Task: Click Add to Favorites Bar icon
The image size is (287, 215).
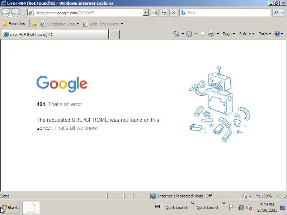Action: pos(34,24)
